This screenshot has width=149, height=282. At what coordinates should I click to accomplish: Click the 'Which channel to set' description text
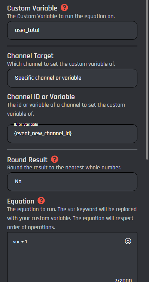[x=61, y=64]
